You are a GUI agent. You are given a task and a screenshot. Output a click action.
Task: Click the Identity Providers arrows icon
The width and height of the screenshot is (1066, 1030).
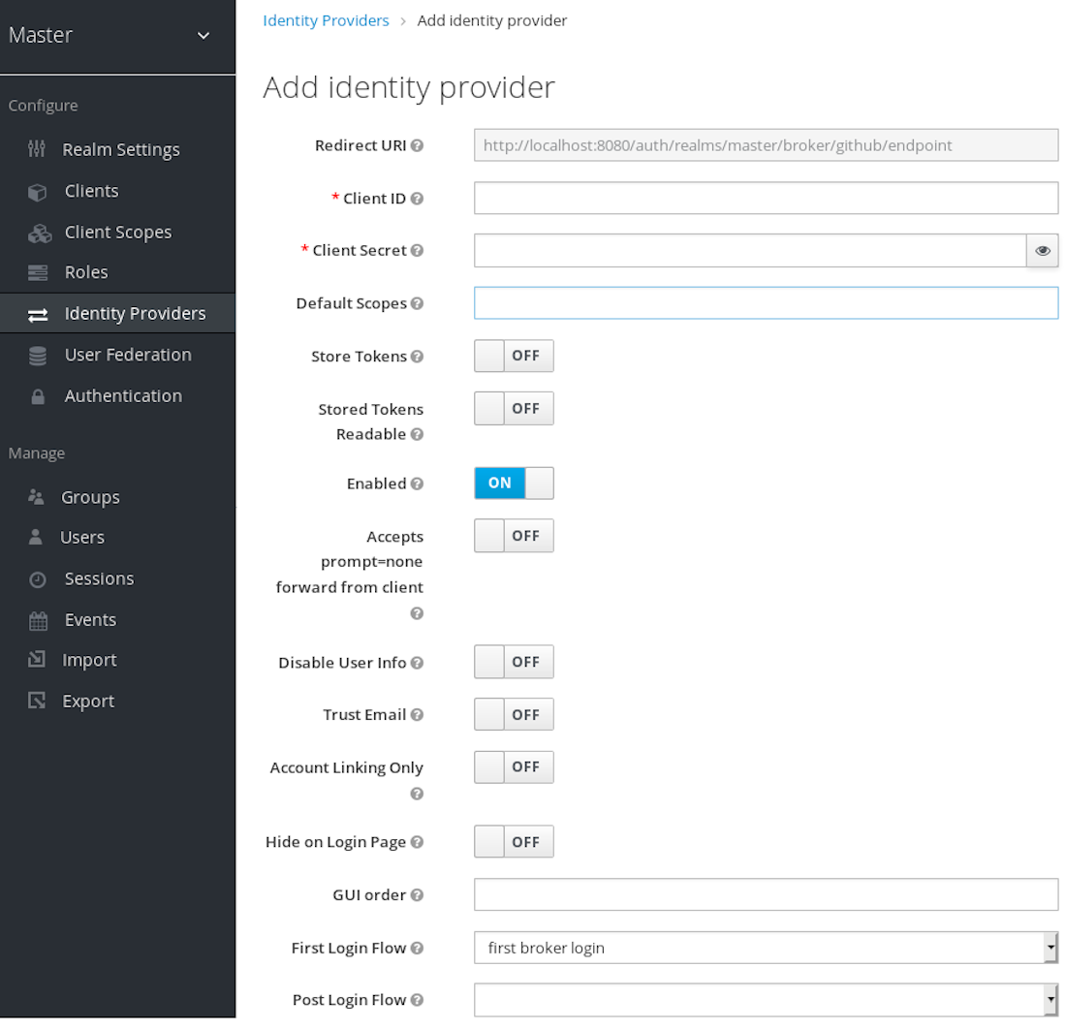[38, 315]
